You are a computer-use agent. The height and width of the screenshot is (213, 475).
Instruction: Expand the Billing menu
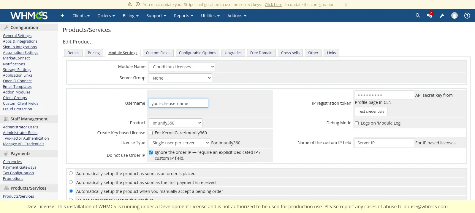[131, 16]
